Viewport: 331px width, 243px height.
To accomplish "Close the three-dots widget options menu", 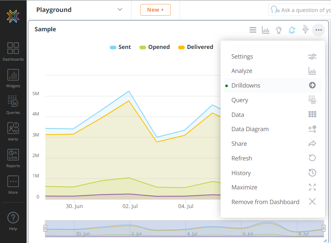I will point(318,30).
